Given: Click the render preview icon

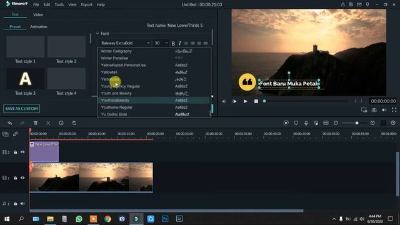Looking at the screenshot, I should click(286, 123).
